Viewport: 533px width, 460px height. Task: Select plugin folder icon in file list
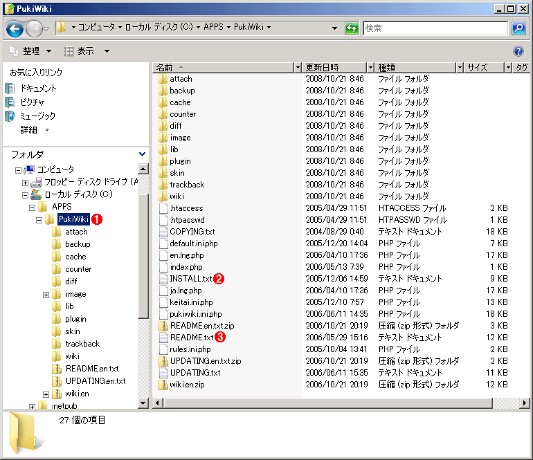(163, 161)
